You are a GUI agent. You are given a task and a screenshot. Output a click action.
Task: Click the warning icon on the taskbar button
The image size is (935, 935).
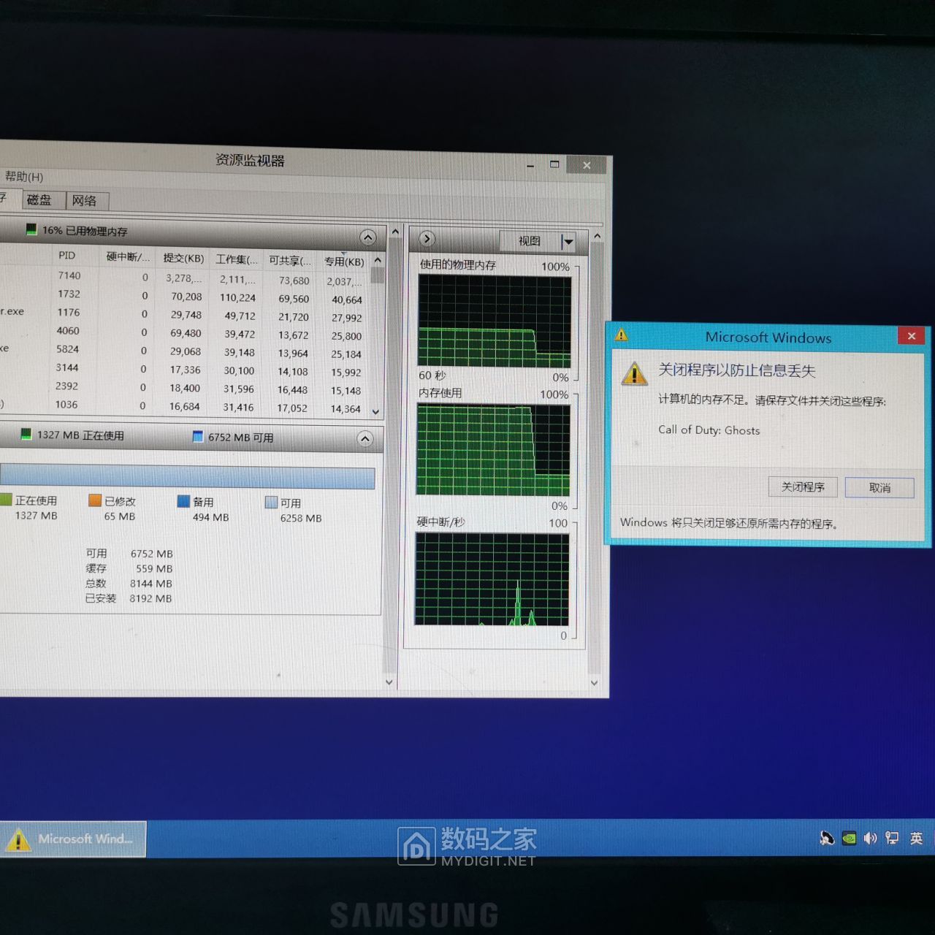tap(18, 840)
